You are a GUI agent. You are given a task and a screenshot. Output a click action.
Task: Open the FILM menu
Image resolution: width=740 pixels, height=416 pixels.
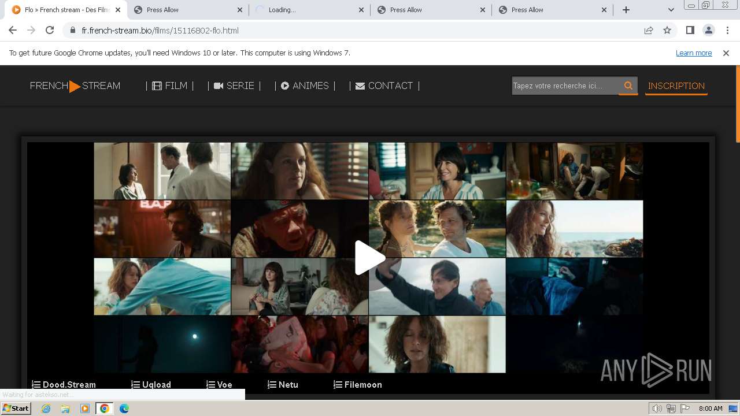coord(169,86)
